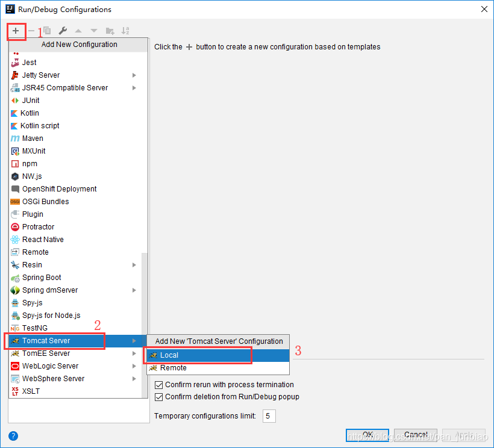Click the IntelliJ IDEA title bar icon
Viewport: 494px width, 448px height.
pyautogui.click(x=10, y=9)
